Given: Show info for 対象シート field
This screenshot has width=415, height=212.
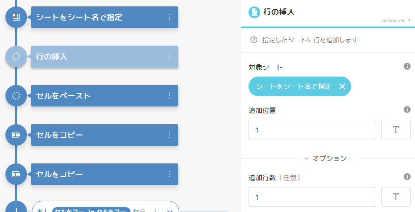Looking at the screenshot, I should 407,66.
